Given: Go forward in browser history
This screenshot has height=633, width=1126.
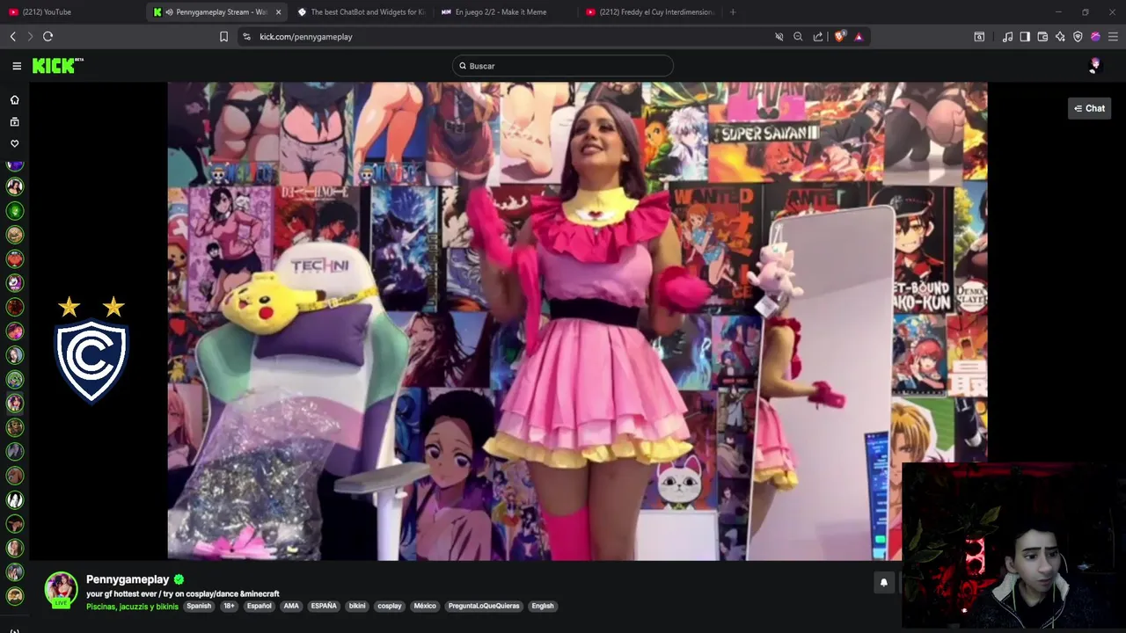Looking at the screenshot, I should coord(30,36).
